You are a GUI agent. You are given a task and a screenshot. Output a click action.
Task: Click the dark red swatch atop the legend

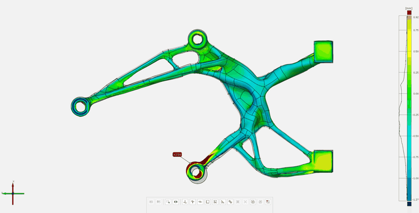coord(409,12)
